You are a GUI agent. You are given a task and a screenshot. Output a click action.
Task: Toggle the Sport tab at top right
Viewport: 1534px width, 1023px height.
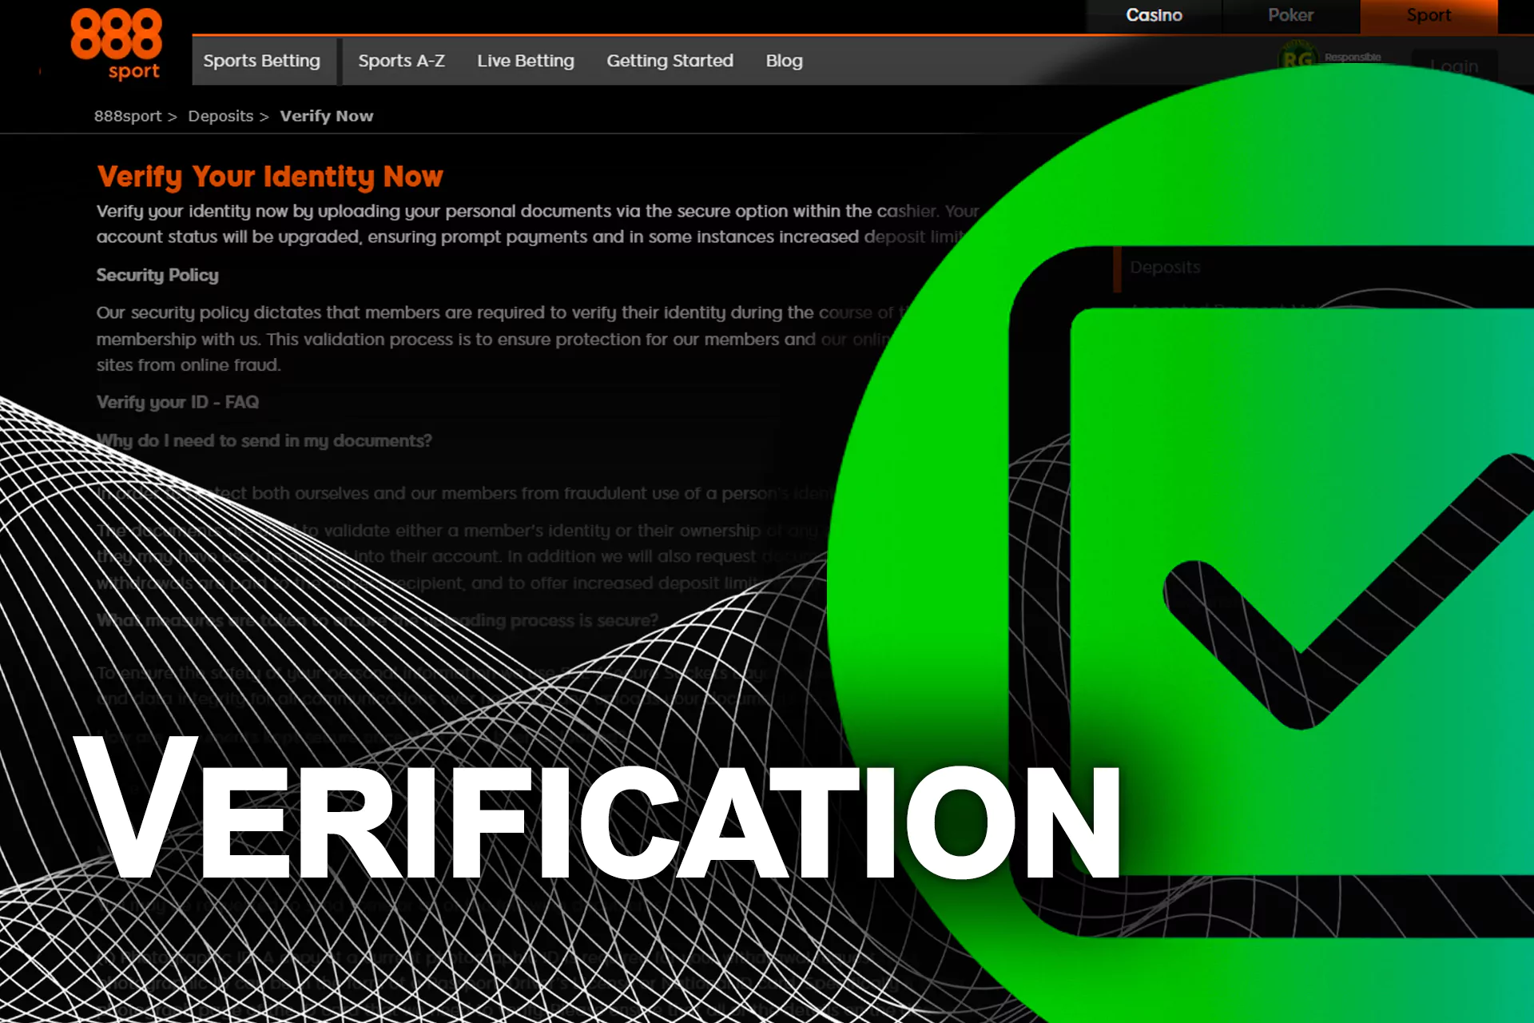tap(1429, 15)
